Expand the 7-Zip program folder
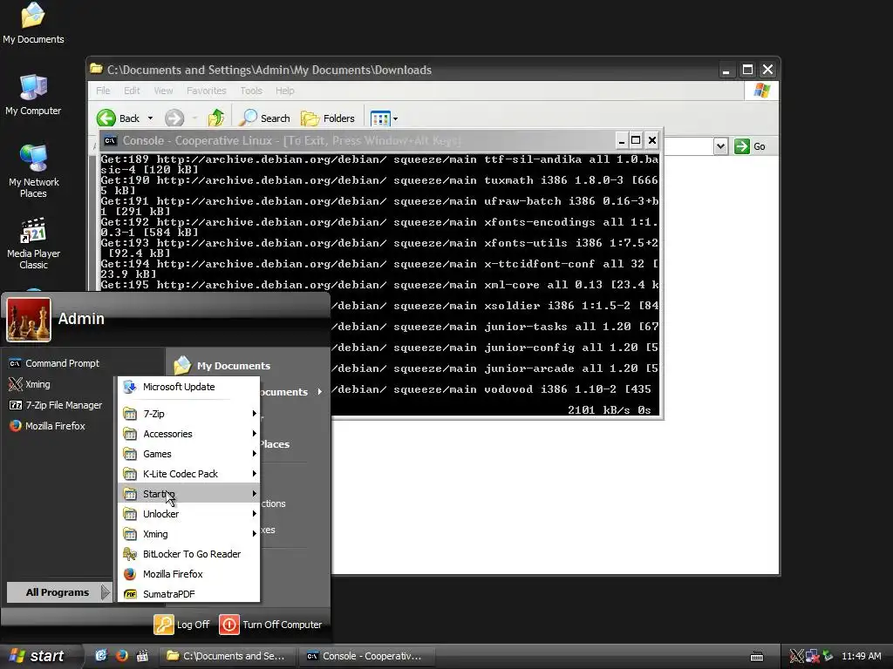The image size is (893, 669). point(188,414)
